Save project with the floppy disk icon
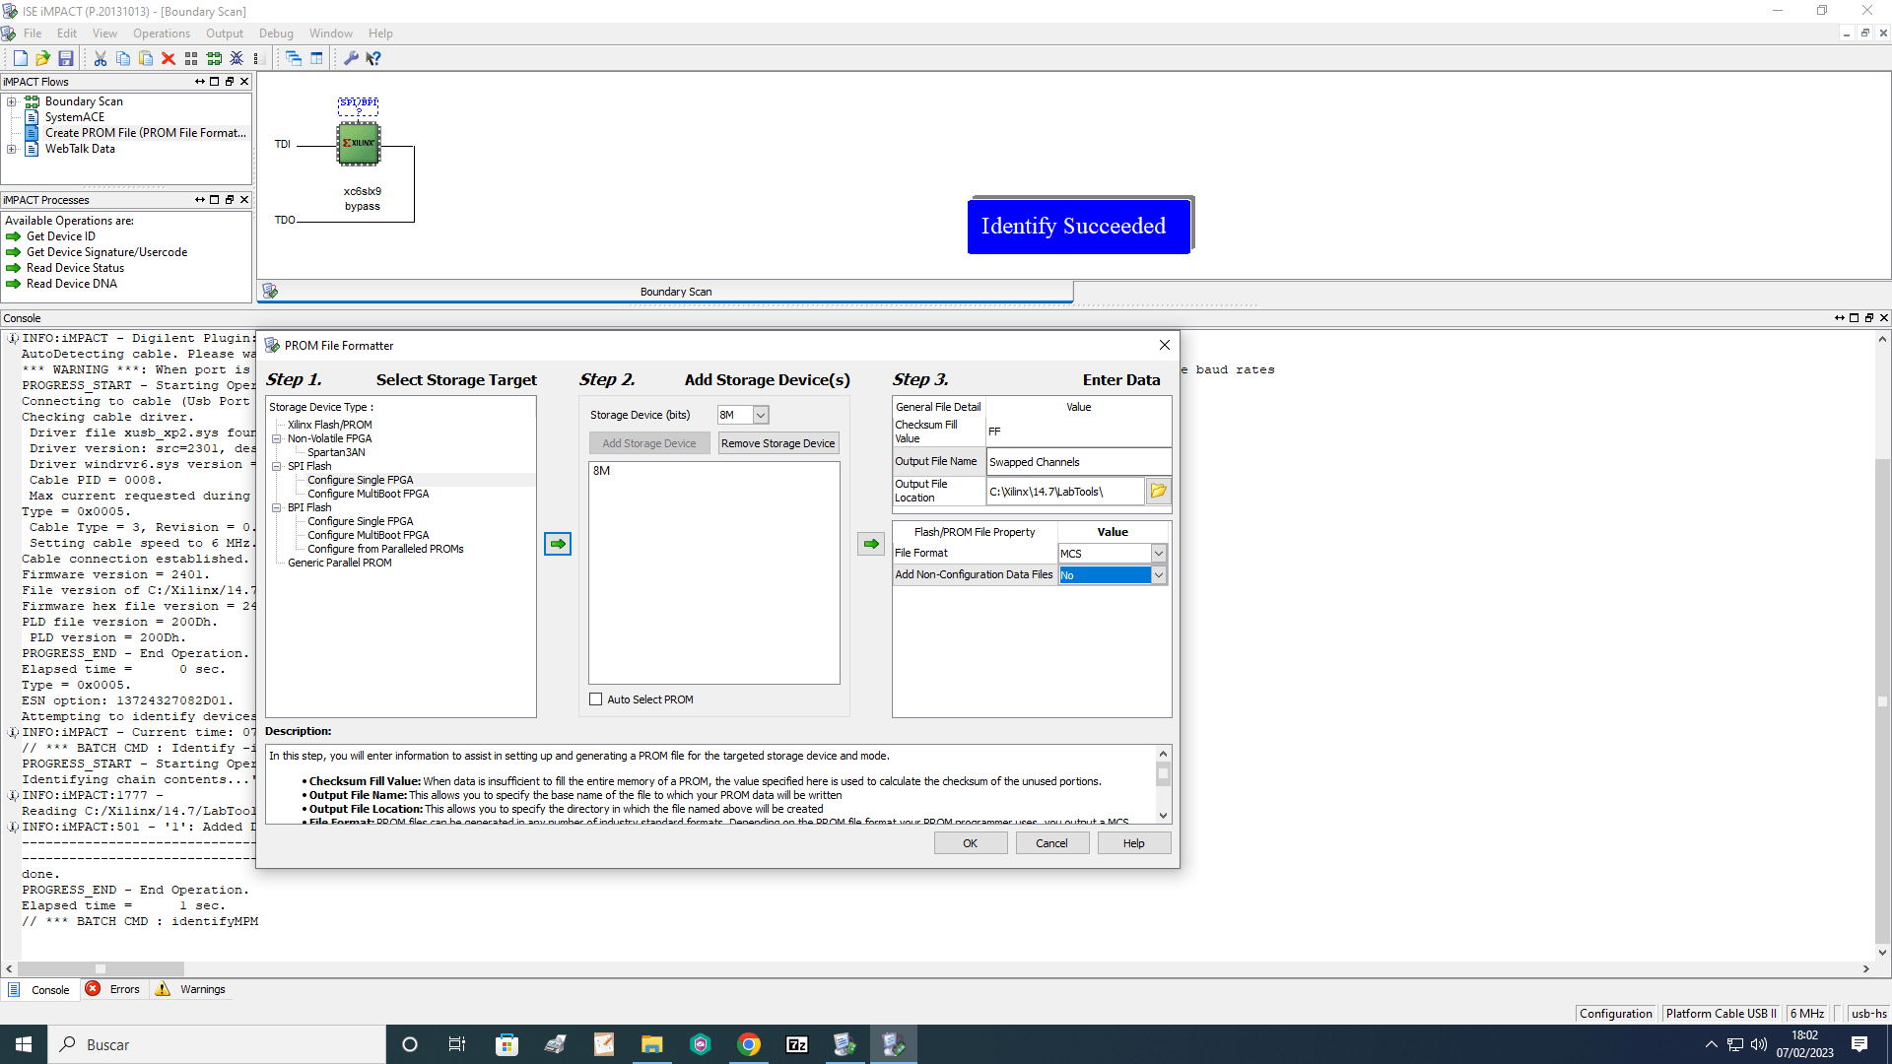Image resolution: width=1892 pixels, height=1064 pixels. 66,59
